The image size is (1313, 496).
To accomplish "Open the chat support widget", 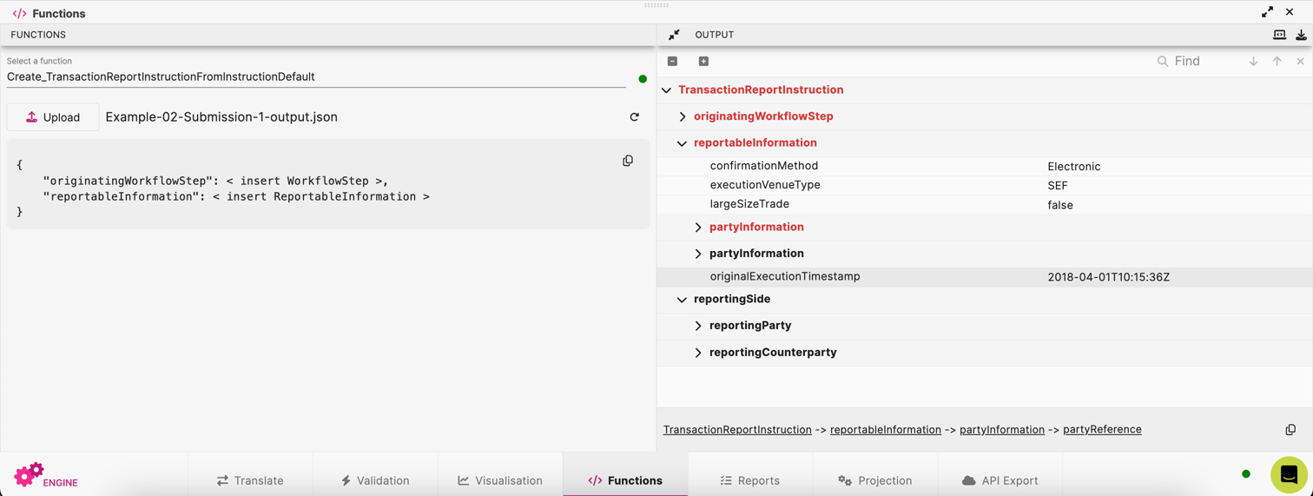I will pyautogui.click(x=1289, y=474).
